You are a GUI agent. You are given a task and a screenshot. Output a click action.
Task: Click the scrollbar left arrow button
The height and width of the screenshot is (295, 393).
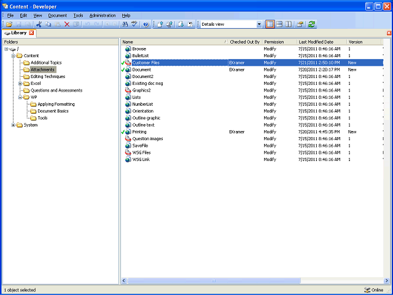(124, 280)
